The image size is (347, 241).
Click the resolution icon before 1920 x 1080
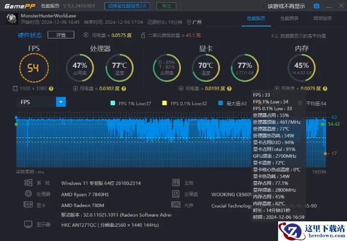point(15,88)
